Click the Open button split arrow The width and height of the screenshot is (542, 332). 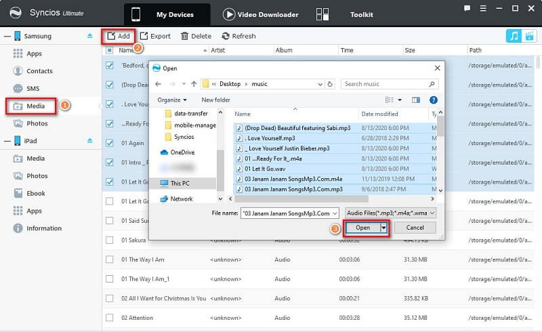tap(383, 228)
